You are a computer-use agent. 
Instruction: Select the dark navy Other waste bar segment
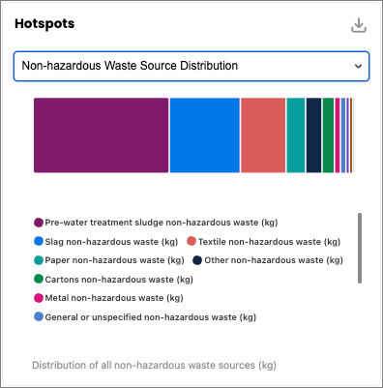(x=313, y=135)
